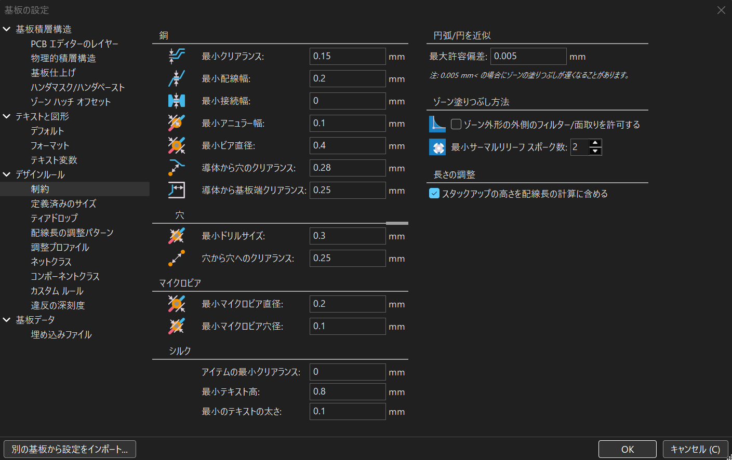Image resolution: width=732 pixels, height=460 pixels.
Task: Go to 違反の深刻度 page
Action: point(58,305)
